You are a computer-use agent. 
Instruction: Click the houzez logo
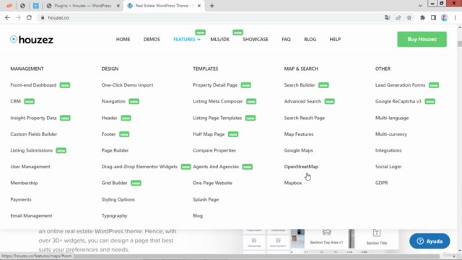32,40
